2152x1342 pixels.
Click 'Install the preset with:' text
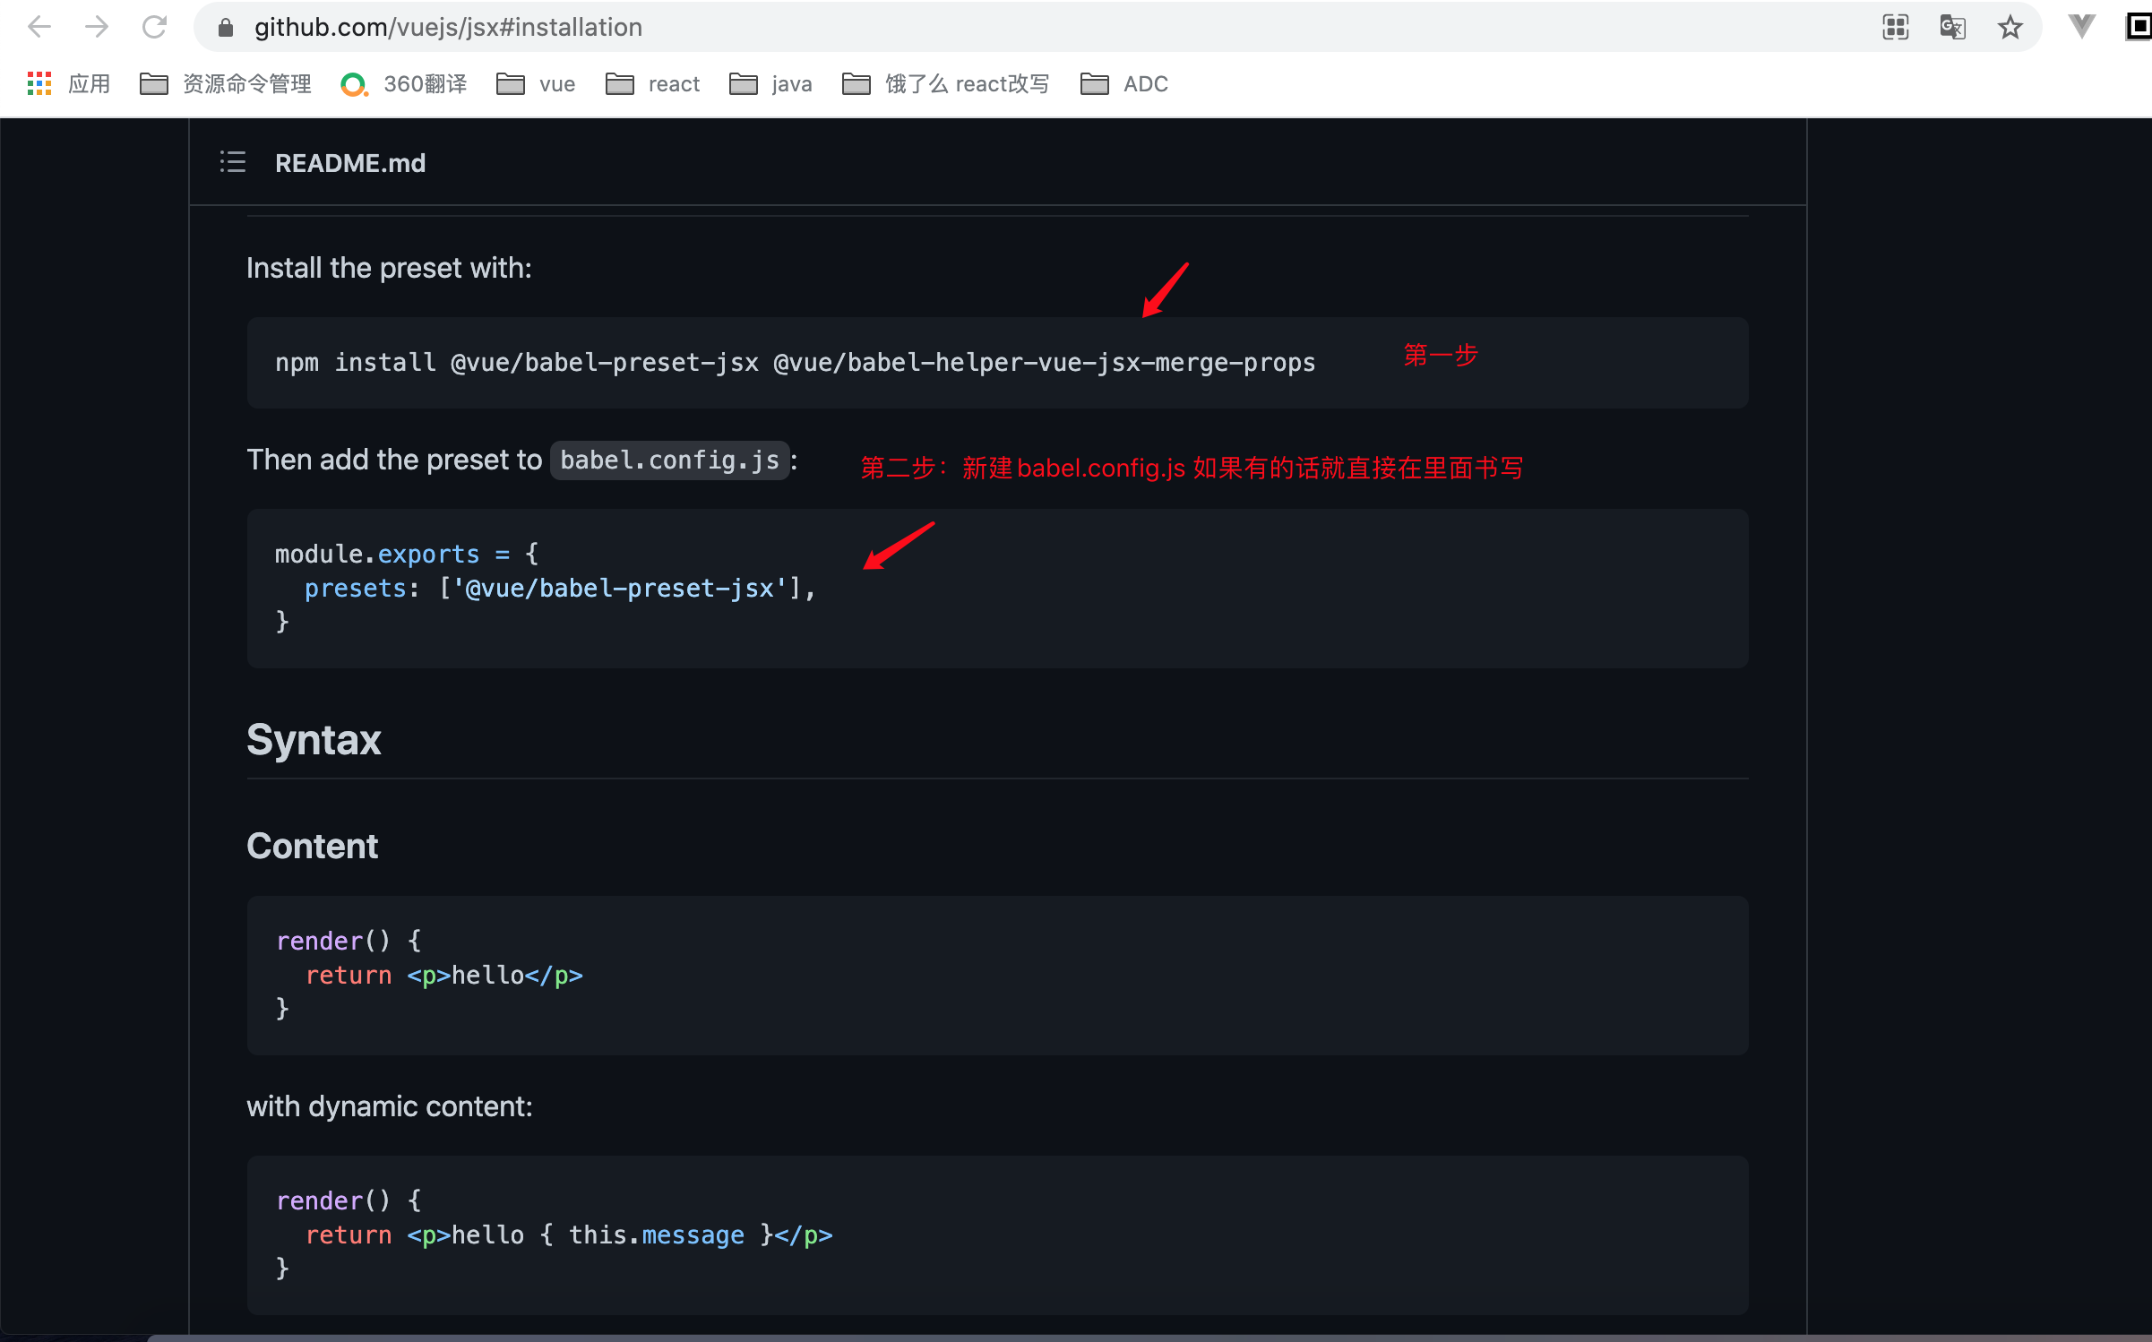pos(389,268)
